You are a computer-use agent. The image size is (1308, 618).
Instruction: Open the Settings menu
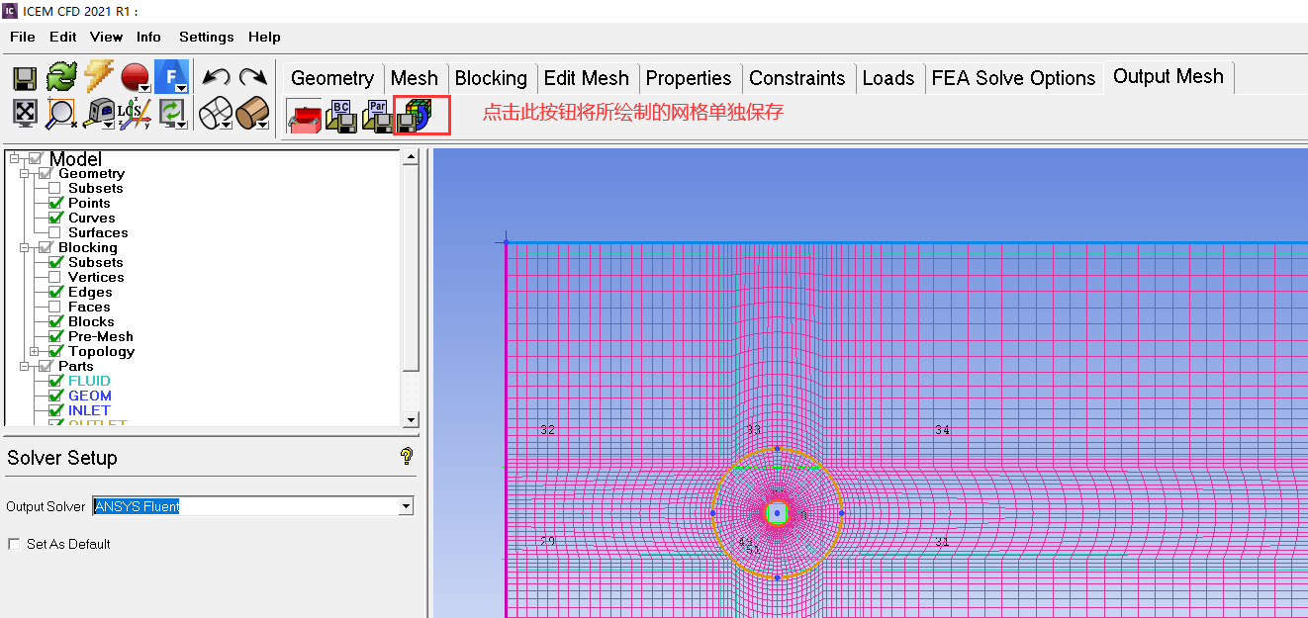(x=206, y=37)
